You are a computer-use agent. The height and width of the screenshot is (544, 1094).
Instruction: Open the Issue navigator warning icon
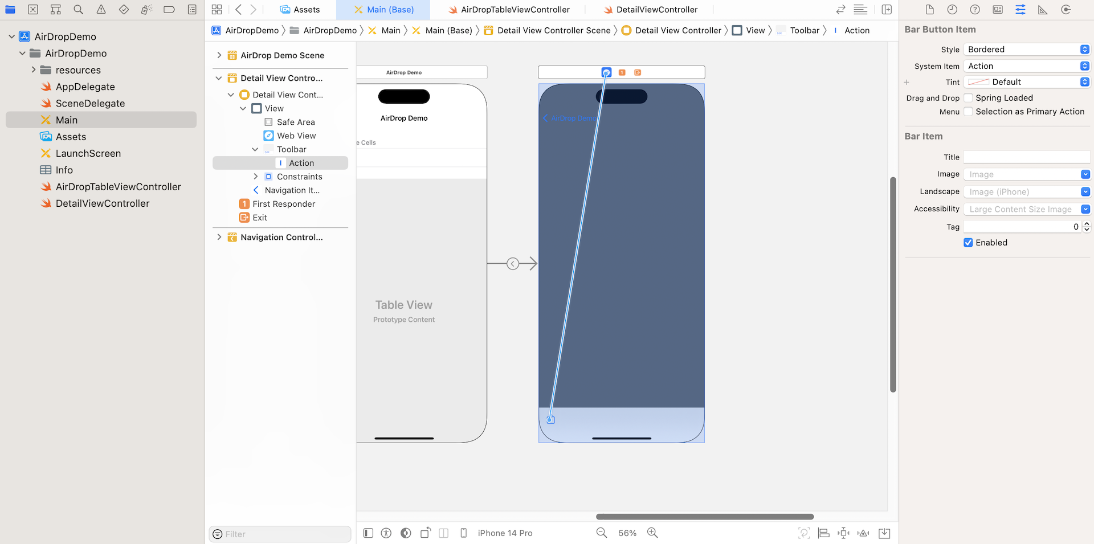pyautogui.click(x=101, y=10)
